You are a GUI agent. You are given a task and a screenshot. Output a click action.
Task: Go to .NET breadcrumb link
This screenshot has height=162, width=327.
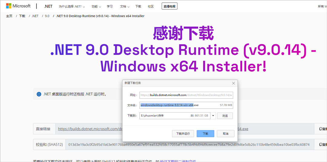(x=35, y=16)
